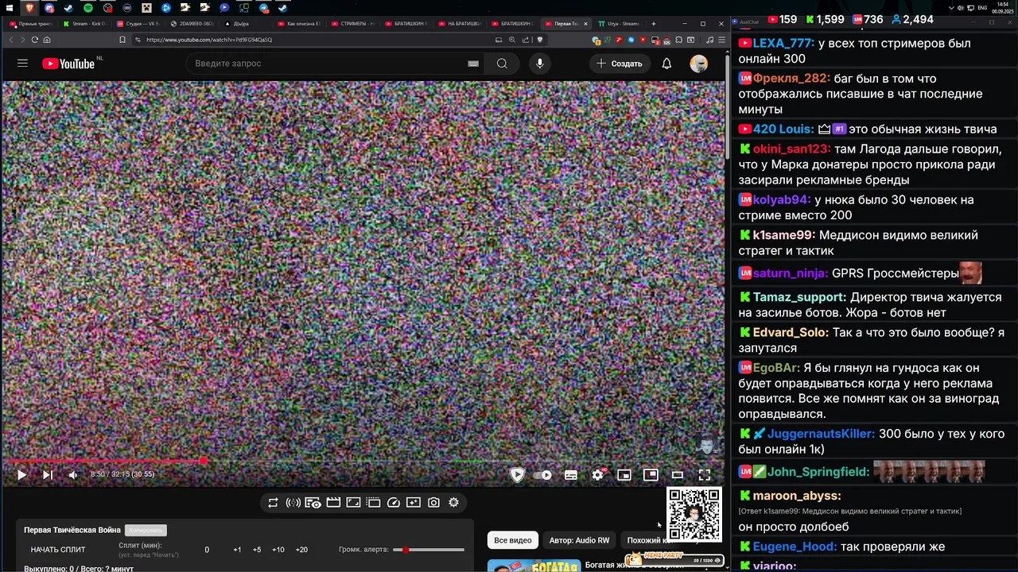Image resolution: width=1018 pixels, height=572 pixels.
Task: Adjust the Громк. алерта volume slider
Action: click(429, 550)
